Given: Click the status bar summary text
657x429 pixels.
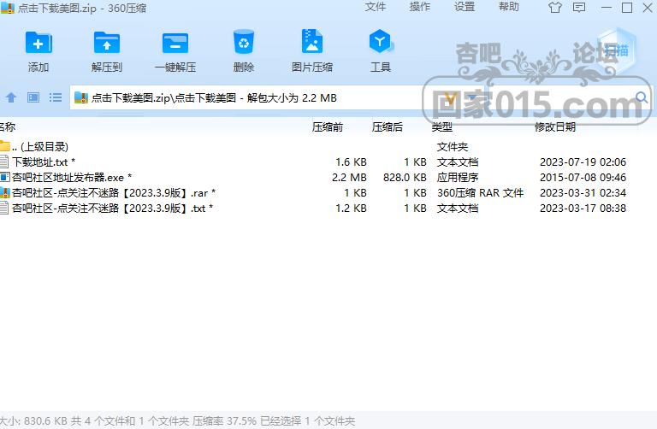Looking at the screenshot, I should (178, 421).
